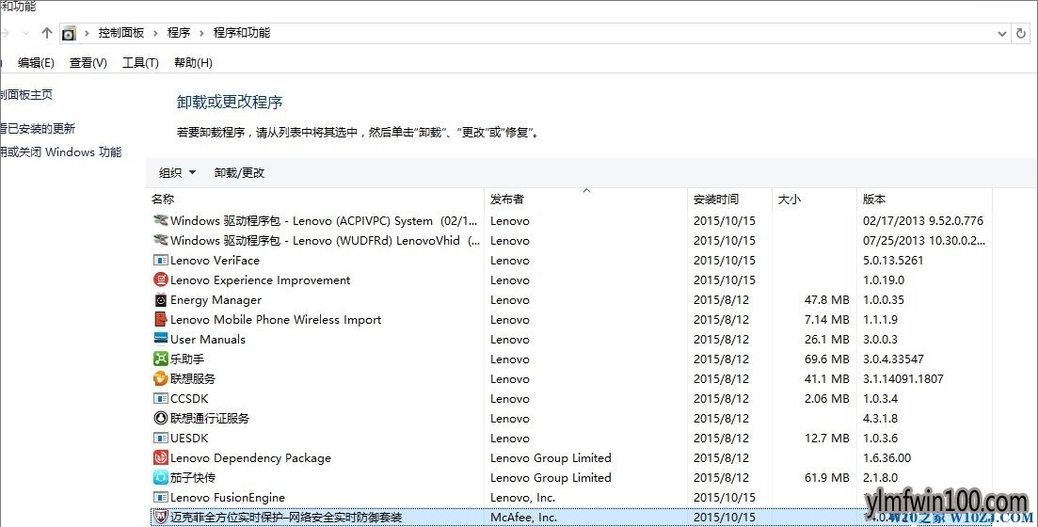Screen dimensions: 1038x527
Task: Open the 查看已安装的更新 link
Action: coord(38,128)
